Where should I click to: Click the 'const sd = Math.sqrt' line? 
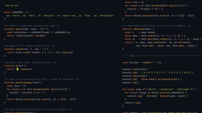pos(163,39)
